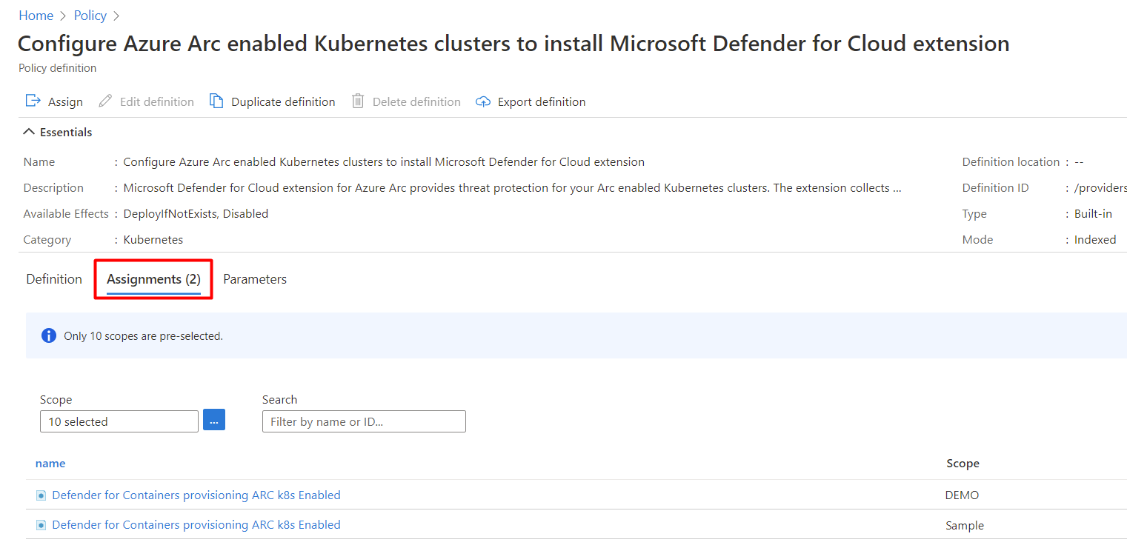This screenshot has width=1127, height=548.
Task: Click the Duplicate definition copy icon
Action: [216, 101]
